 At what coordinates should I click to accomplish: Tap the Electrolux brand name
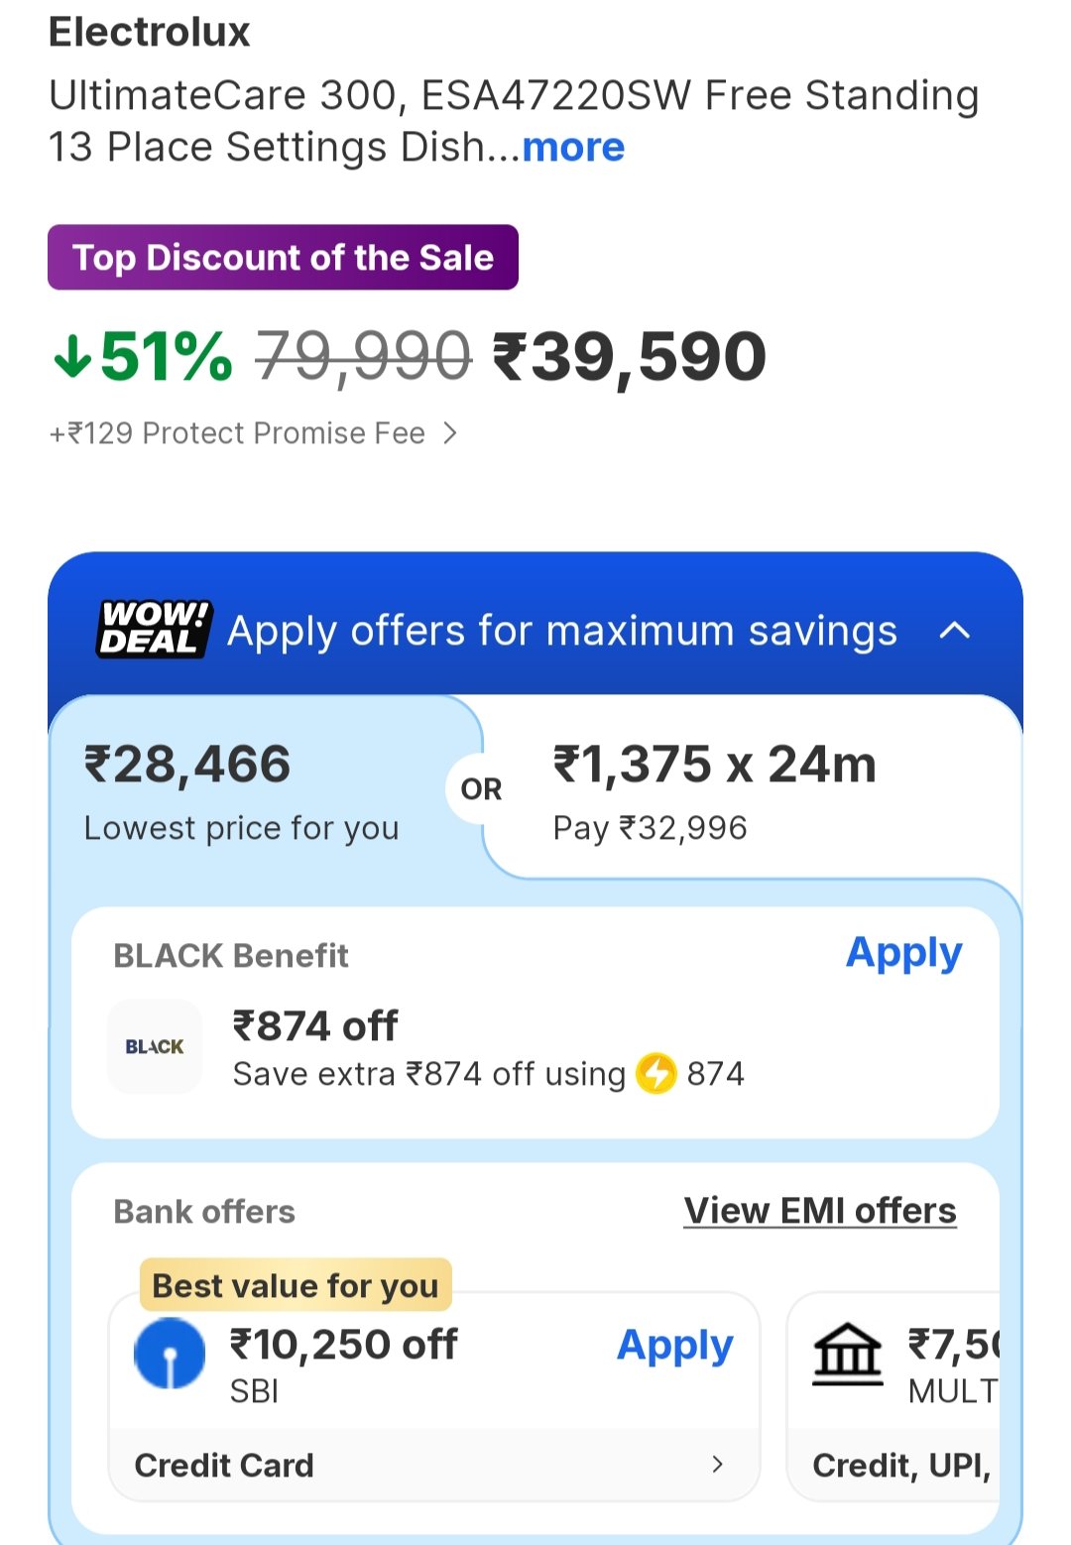[150, 32]
